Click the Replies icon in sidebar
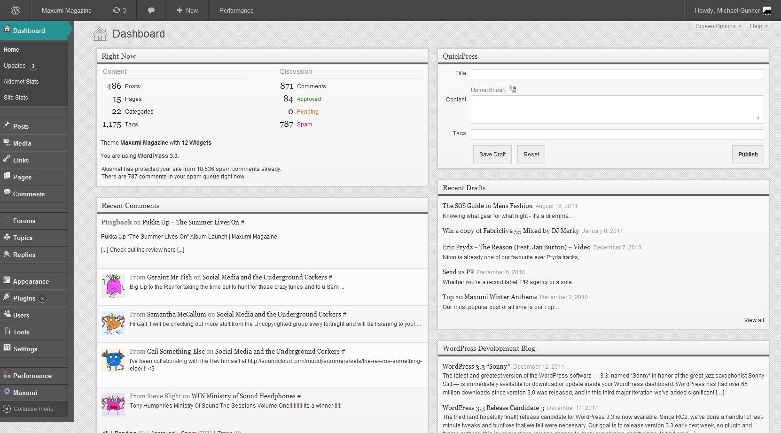The image size is (781, 433). 7,254
